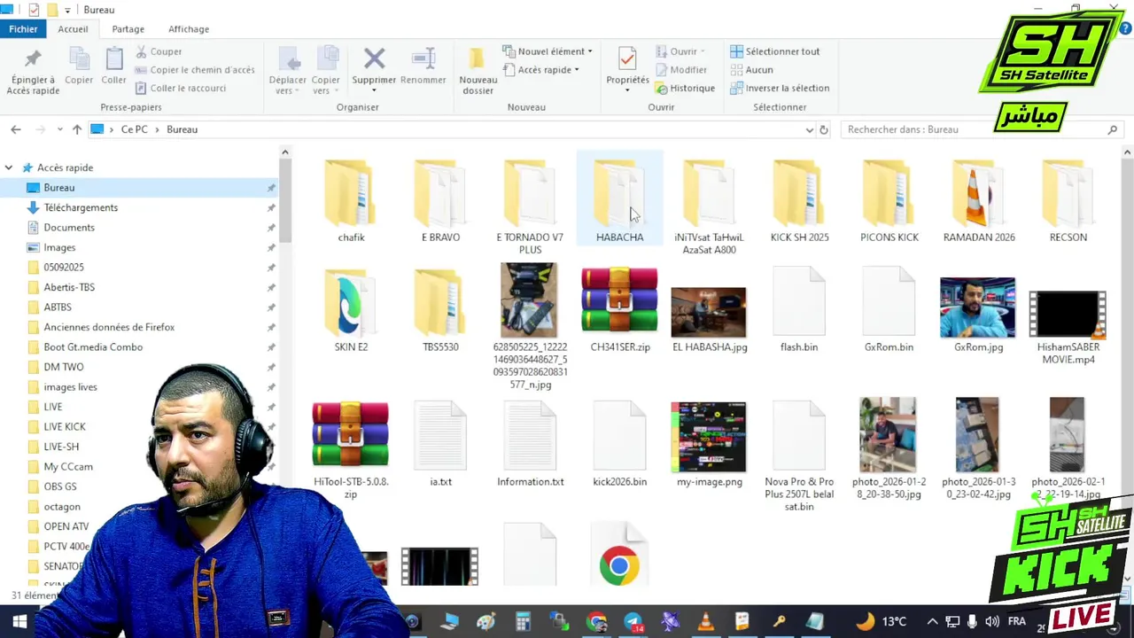Screen dimensions: 1134x638
Task: Open Documents in the navigation pane
Action: (69, 228)
